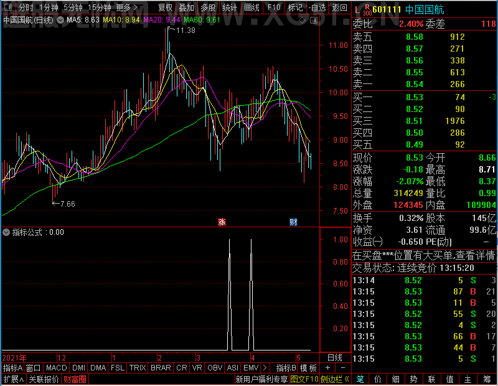The height and width of the screenshot is (386, 498).
Task: Switch indicator to BRAR
Action: (x=161, y=368)
